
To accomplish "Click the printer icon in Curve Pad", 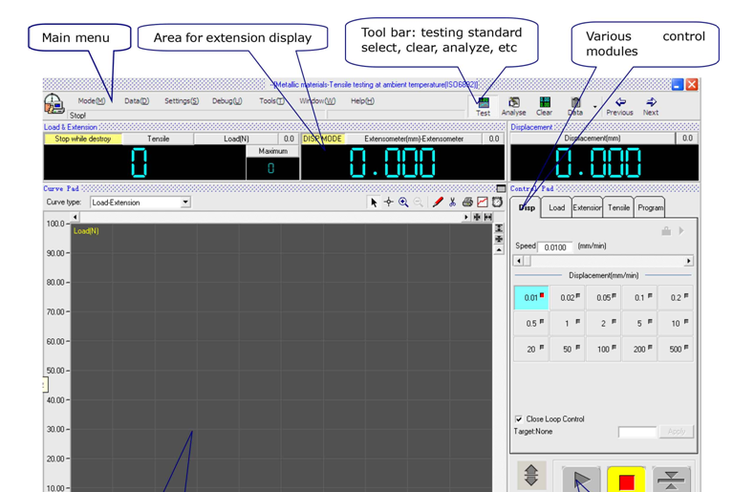I will pyautogui.click(x=467, y=203).
